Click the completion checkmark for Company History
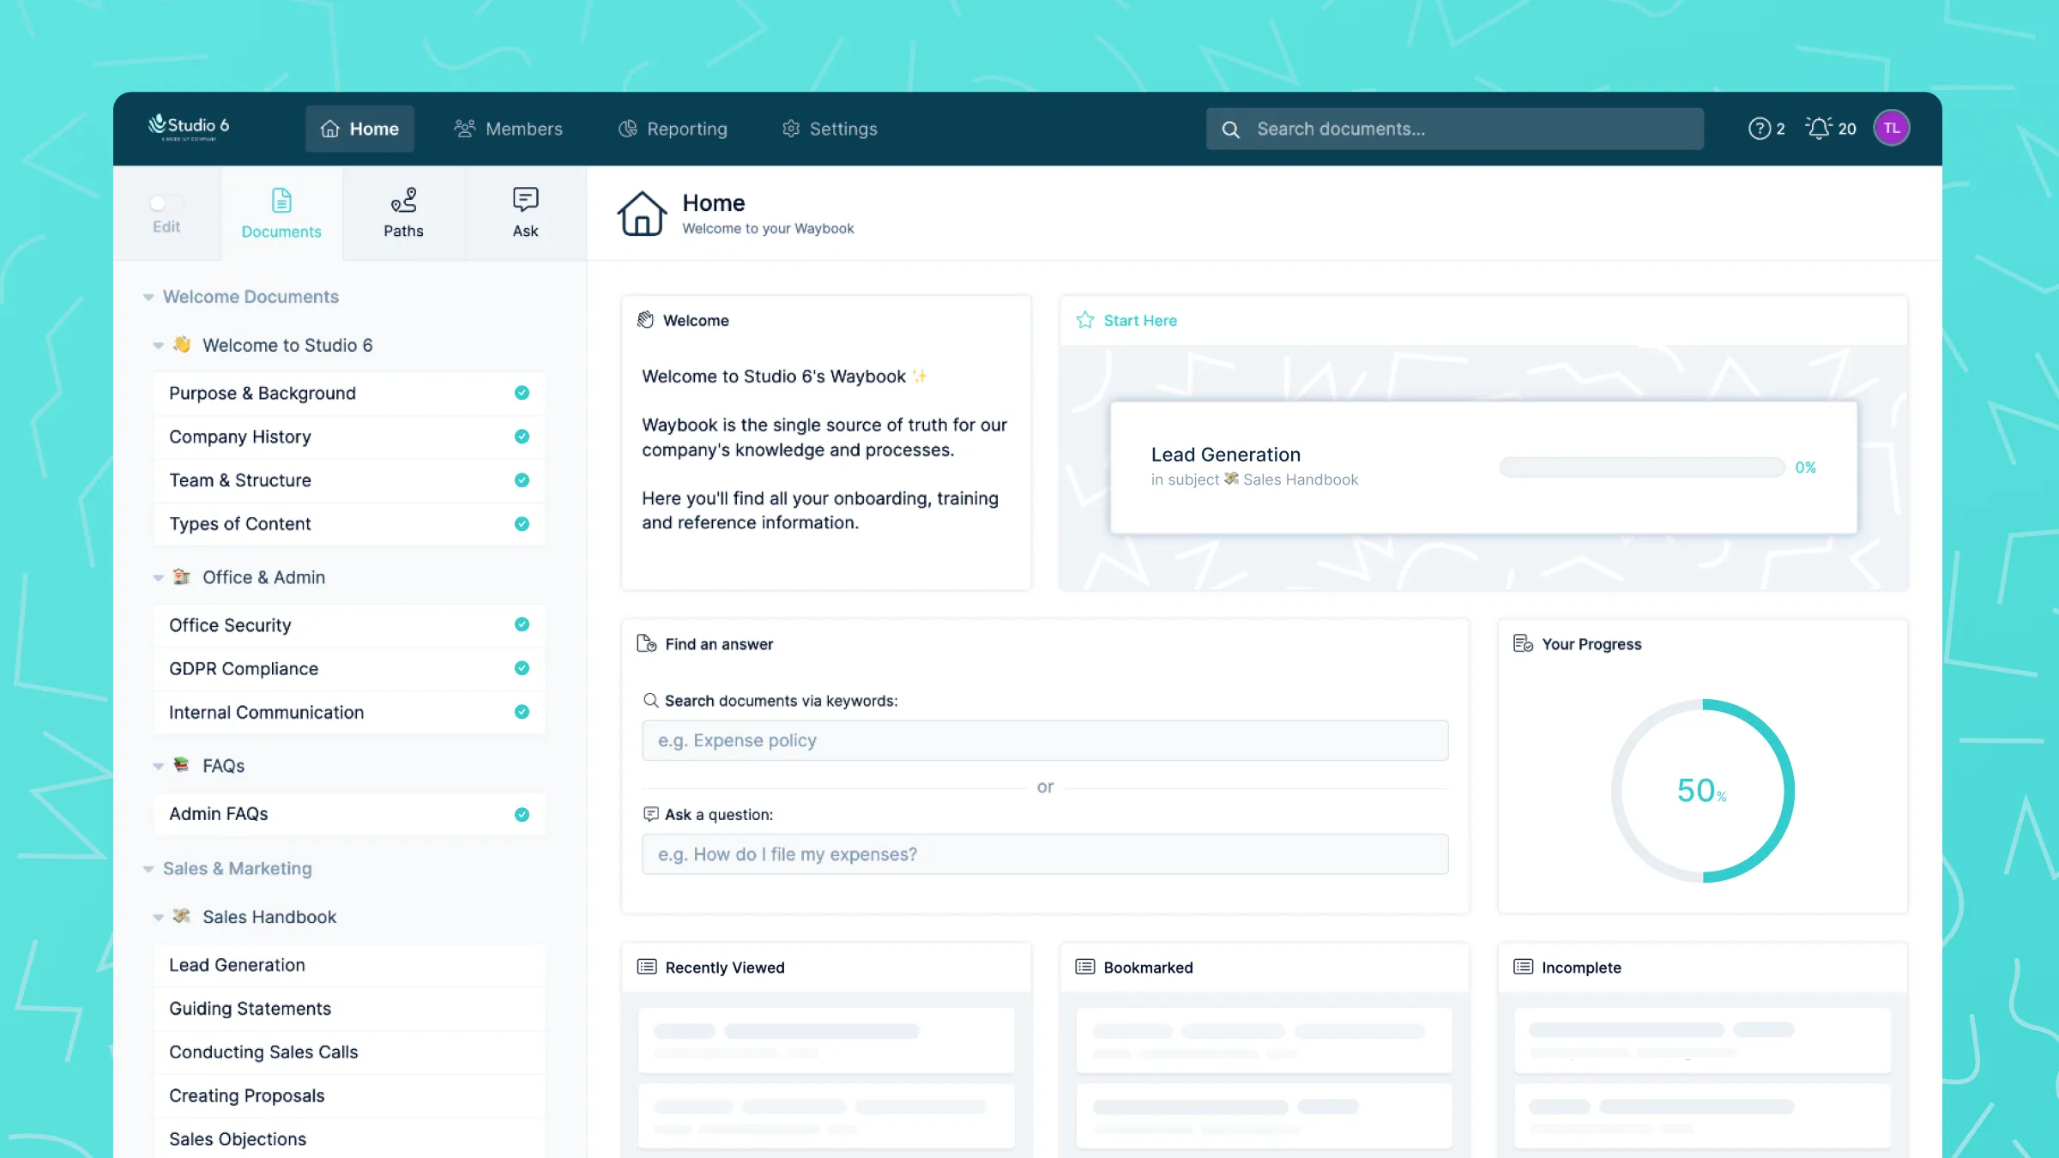The height and width of the screenshot is (1158, 2059). [x=522, y=437]
